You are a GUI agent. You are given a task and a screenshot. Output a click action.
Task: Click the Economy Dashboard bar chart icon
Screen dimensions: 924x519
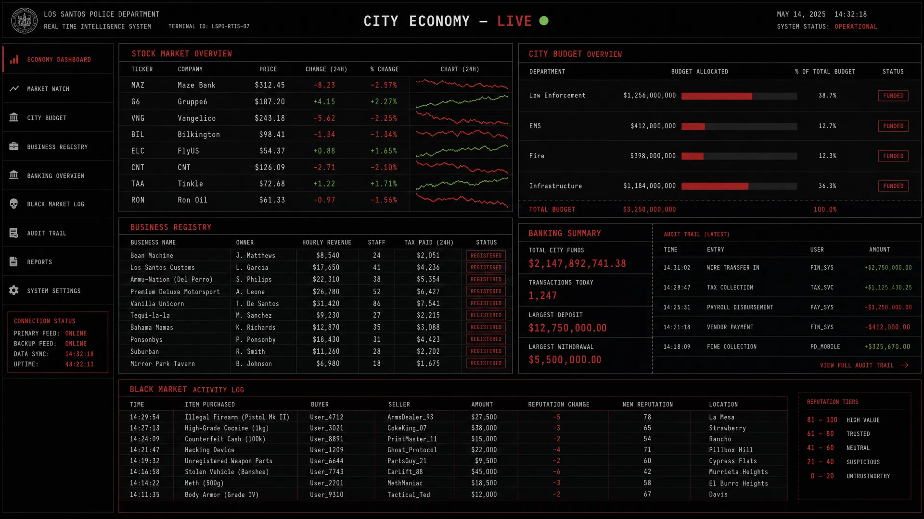pos(14,60)
